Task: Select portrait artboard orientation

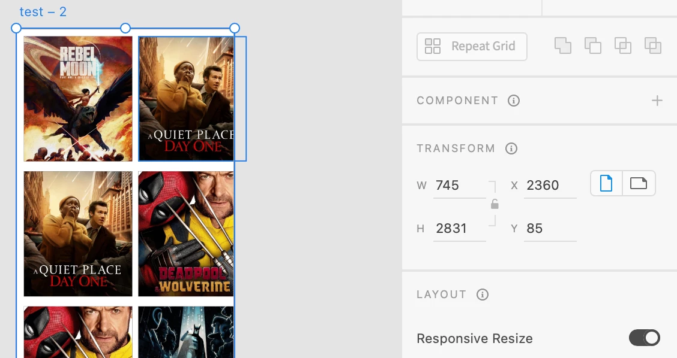Action: pos(606,184)
